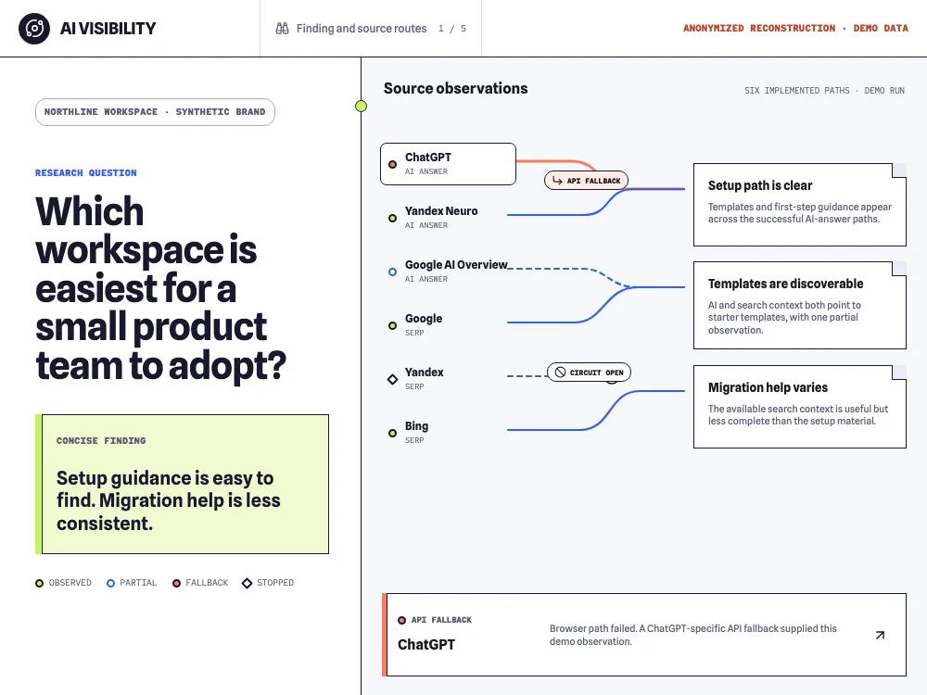Screen dimensions: 927x695
Task: Expand the Migration help varies card corner
Action: coord(899,373)
